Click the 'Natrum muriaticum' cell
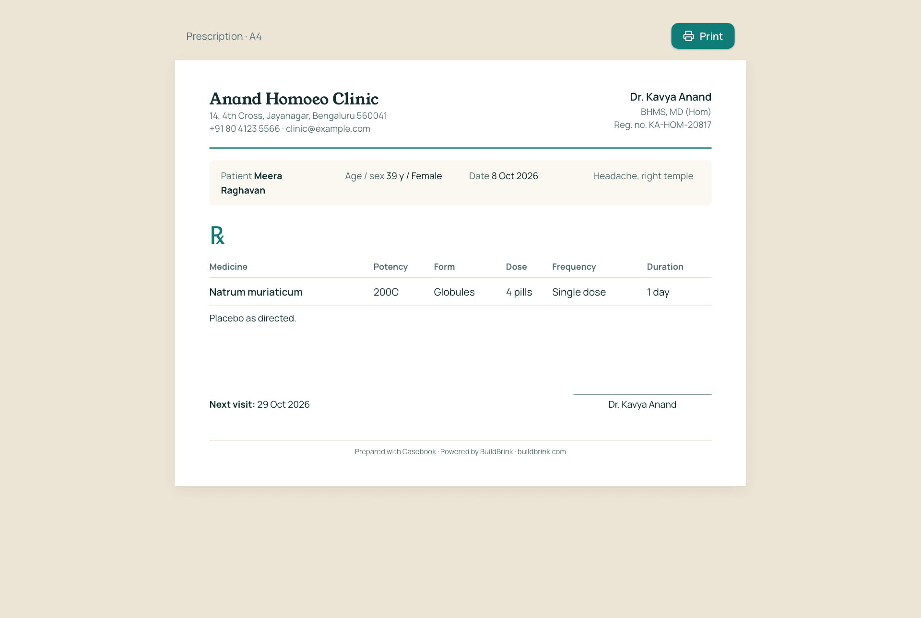The width and height of the screenshot is (921, 618). tap(256, 292)
